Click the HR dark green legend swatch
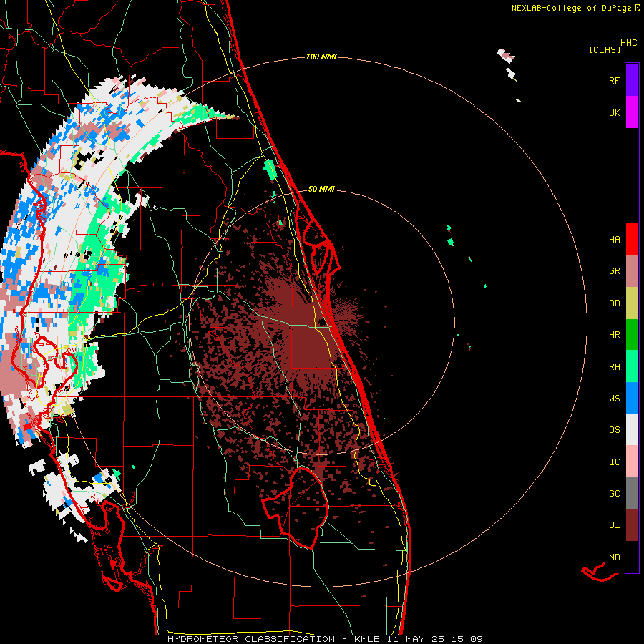The height and width of the screenshot is (644, 644). coord(632,335)
